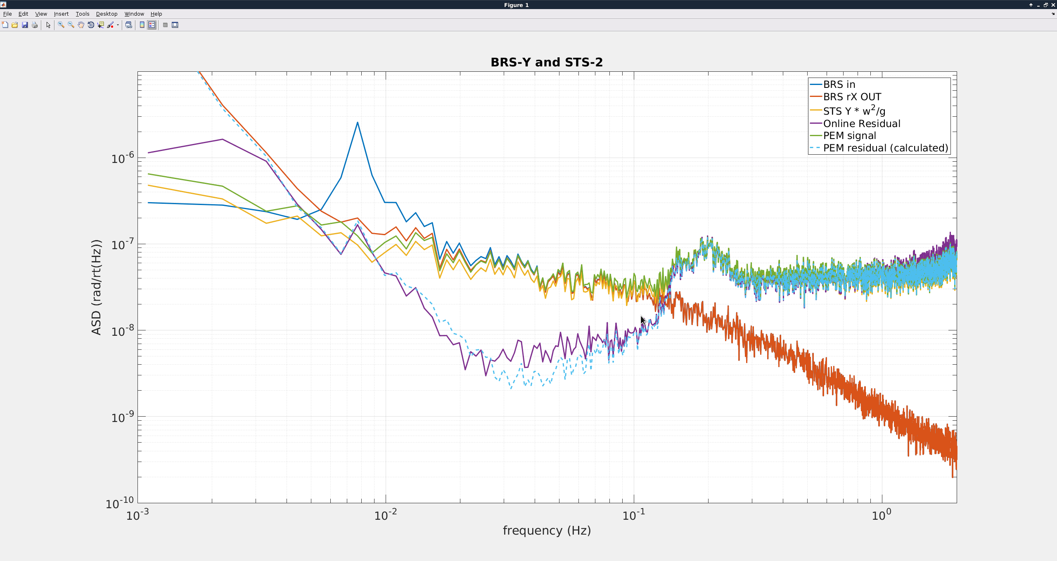
Task: Save the figure with the floppy disk icon
Action: 25,25
